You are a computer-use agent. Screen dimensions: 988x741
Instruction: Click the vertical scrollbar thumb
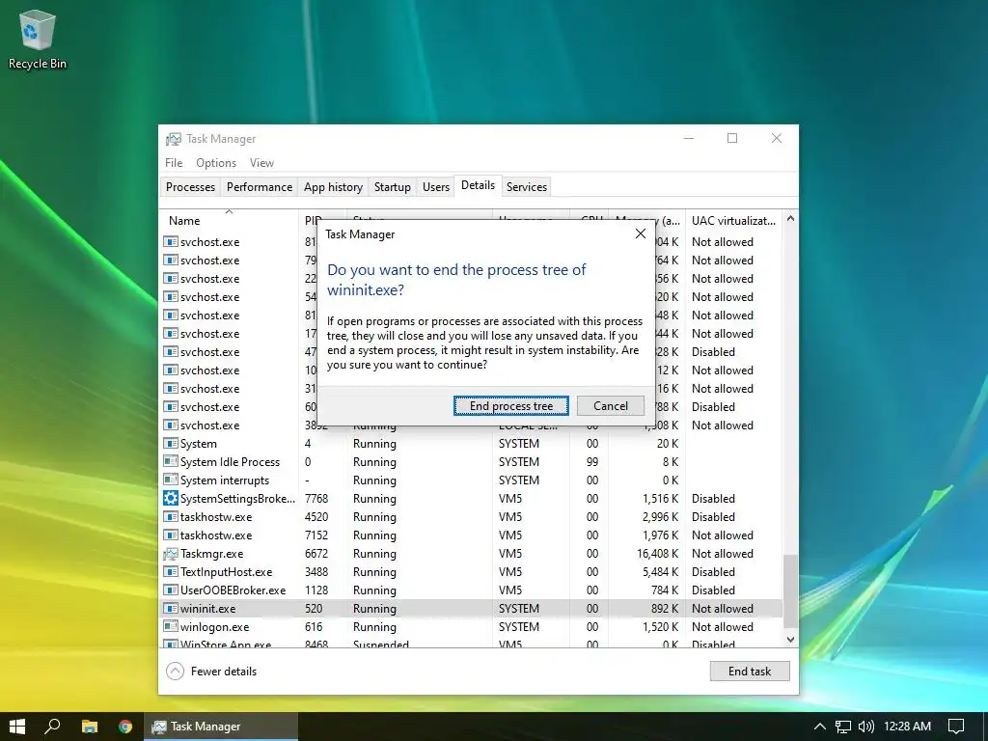790,590
